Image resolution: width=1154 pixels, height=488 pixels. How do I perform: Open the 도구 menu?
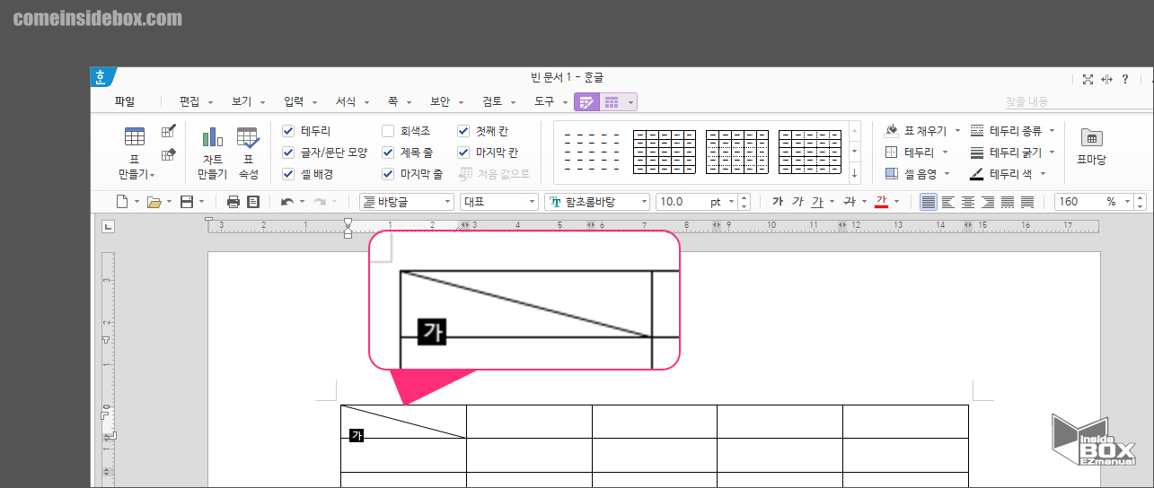(544, 102)
